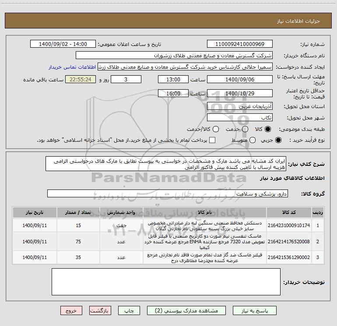Viewport: 337px width, 326px height.
Task: Click the remaining days field showing 3
Action: click(x=126, y=80)
